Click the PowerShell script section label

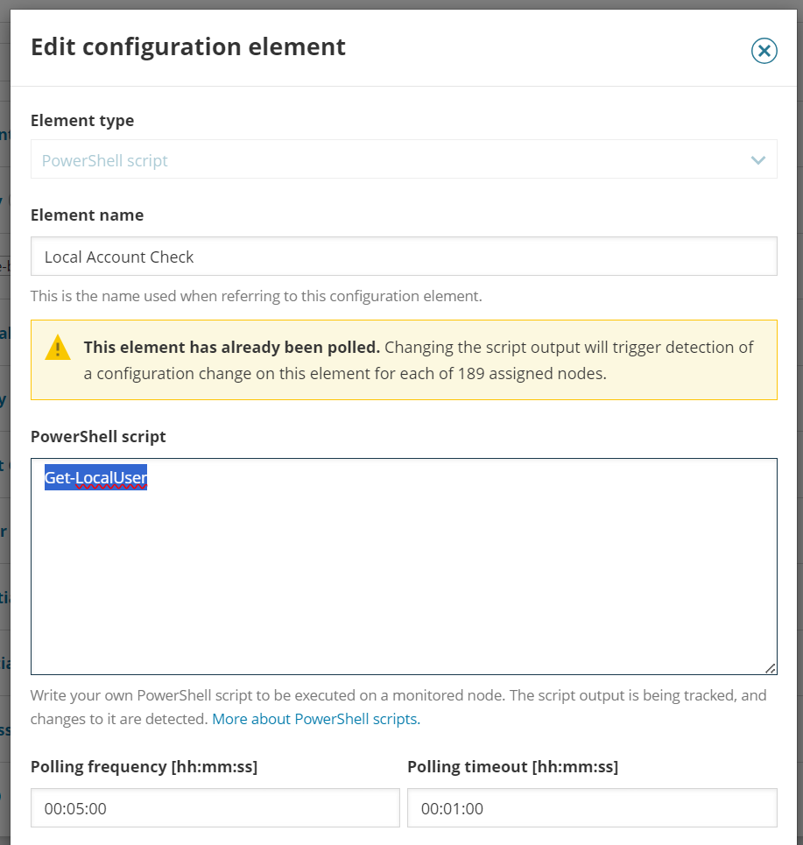tap(98, 436)
